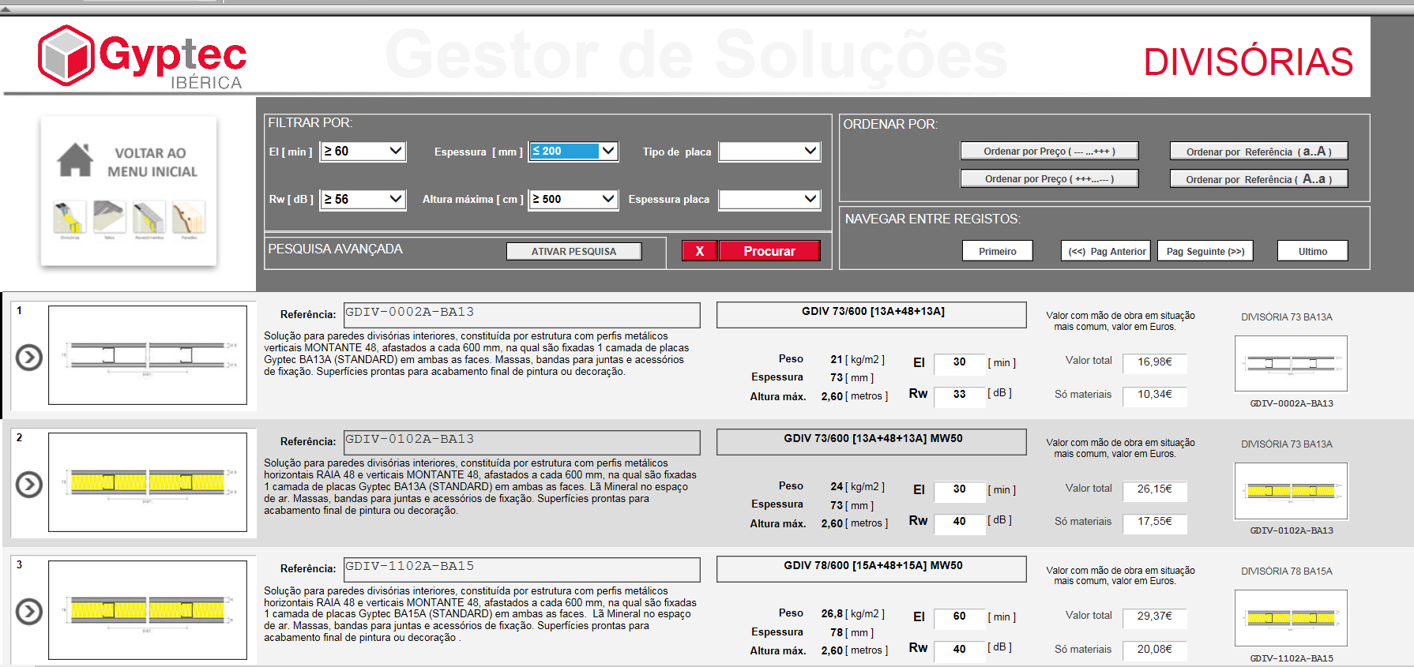The width and height of the screenshot is (1414, 667).
Task: Click the Rw value 33 in record 1
Action: tap(959, 395)
